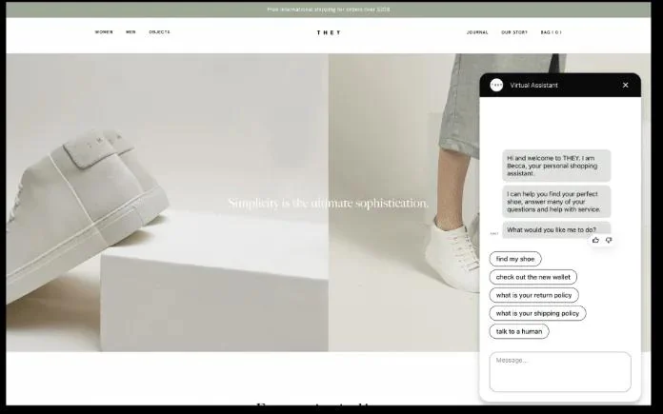Click the 'I can help you find' message
The image size is (663, 414).
pyautogui.click(x=556, y=202)
